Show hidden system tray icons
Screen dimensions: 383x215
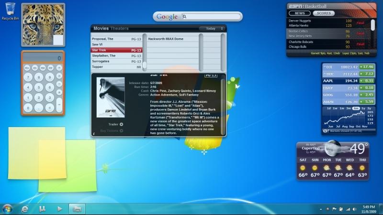(321, 209)
